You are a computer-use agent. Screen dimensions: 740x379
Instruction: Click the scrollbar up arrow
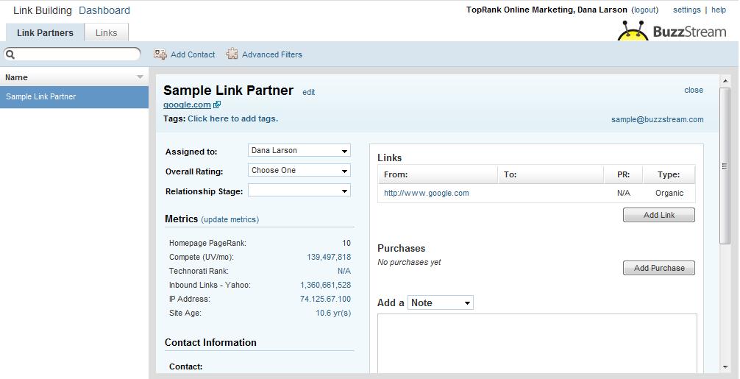[725, 81]
